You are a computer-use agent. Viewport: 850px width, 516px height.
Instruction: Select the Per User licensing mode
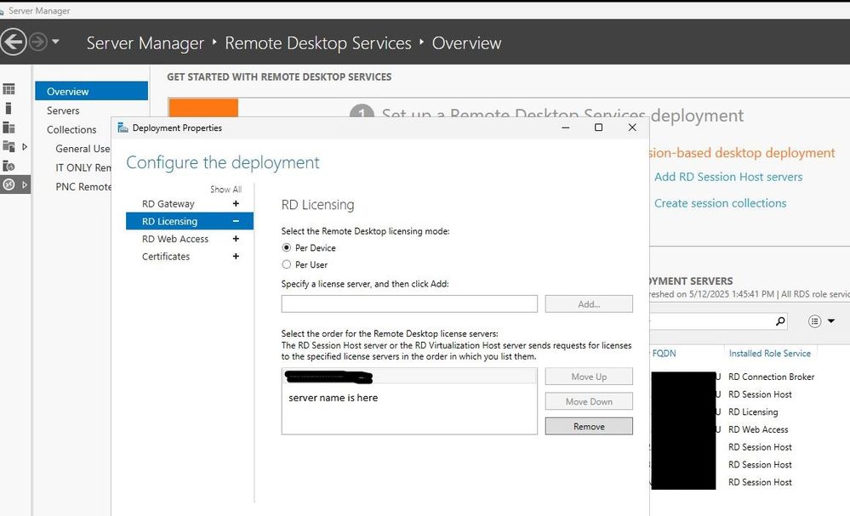pos(286,264)
